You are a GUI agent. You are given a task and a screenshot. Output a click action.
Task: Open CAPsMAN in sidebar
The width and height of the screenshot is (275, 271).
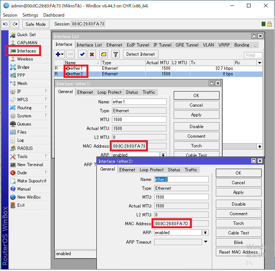point(27,43)
